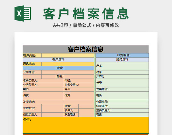172x135 pixels.
Task: Select the 客户负责人: cell
Action: 43,81
